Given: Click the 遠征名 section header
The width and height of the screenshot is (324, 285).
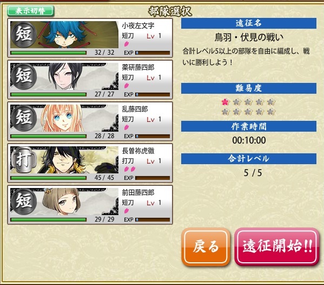Looking at the screenshot, I should (249, 23).
